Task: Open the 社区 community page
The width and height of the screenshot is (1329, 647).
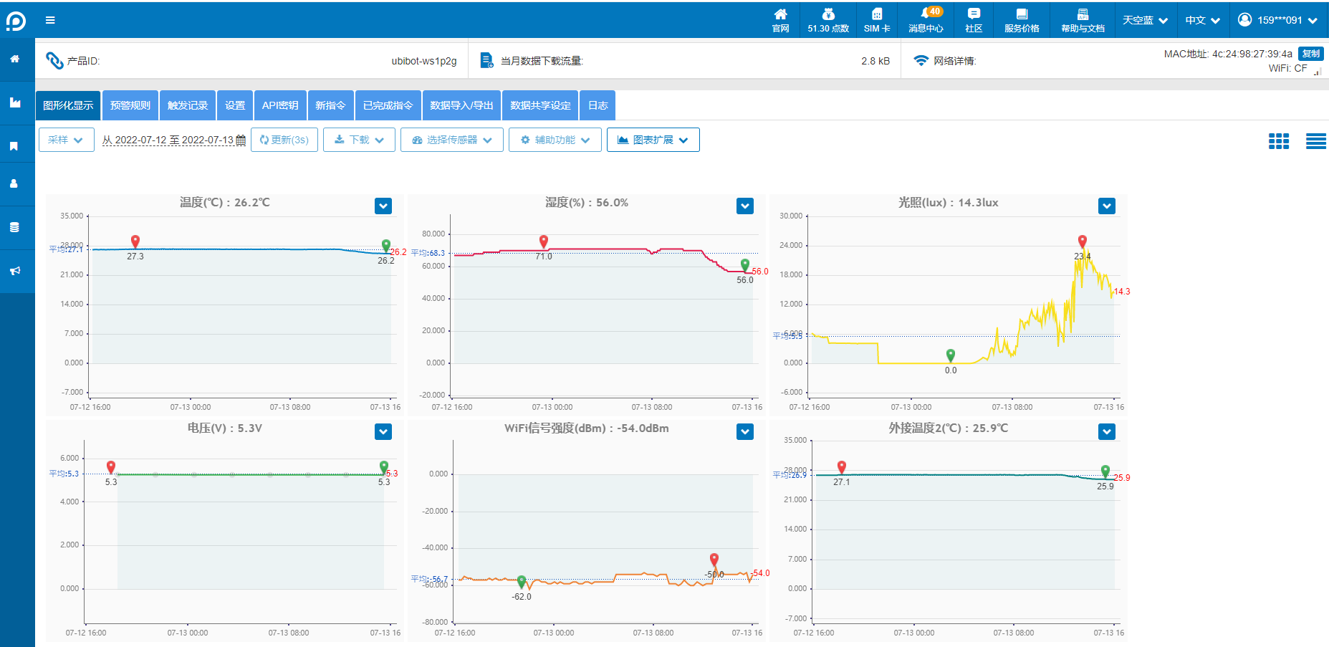Action: pos(974,20)
